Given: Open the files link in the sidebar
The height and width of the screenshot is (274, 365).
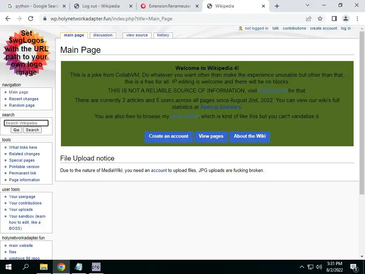Looking at the screenshot, I should [12, 252].
